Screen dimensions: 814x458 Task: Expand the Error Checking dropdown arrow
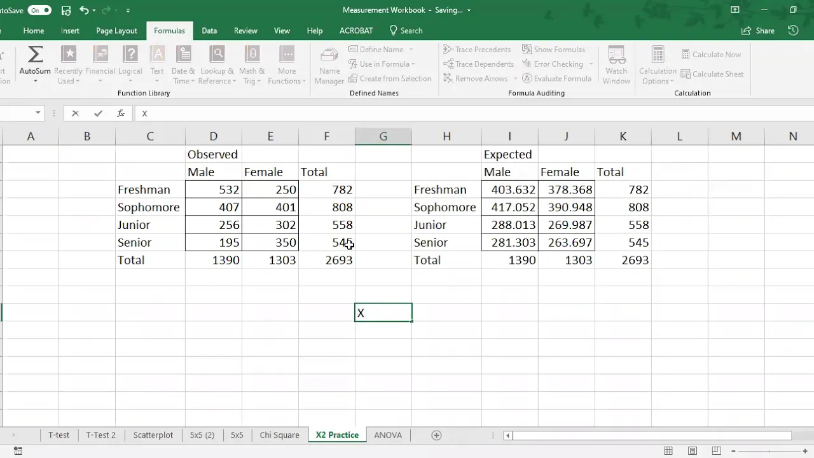pyautogui.click(x=591, y=64)
